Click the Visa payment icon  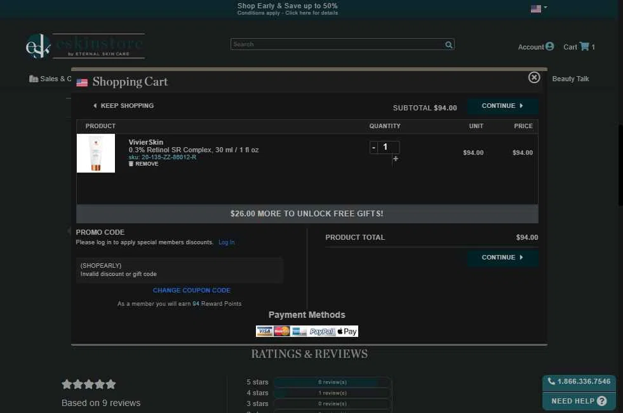click(x=265, y=331)
